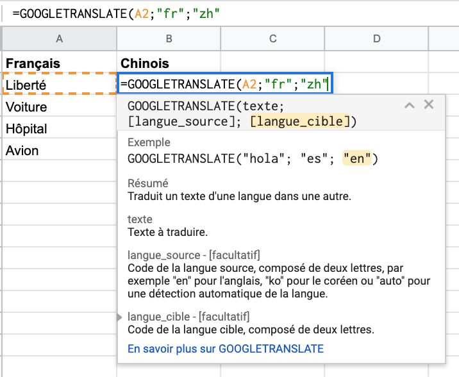Click the formula bar text field
The height and width of the screenshot is (377, 459).
click(231, 13)
